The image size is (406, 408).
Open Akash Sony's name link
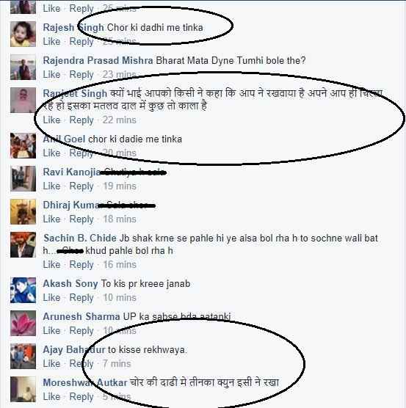point(70,284)
